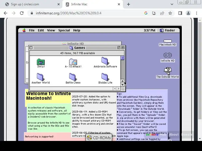Click the page vertical scrollbar
The width and height of the screenshot is (202, 151).
[200, 71]
